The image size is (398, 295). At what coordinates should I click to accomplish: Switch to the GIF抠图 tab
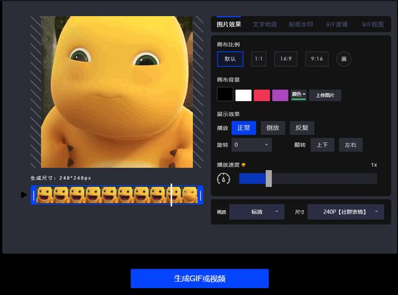pyautogui.click(x=373, y=24)
